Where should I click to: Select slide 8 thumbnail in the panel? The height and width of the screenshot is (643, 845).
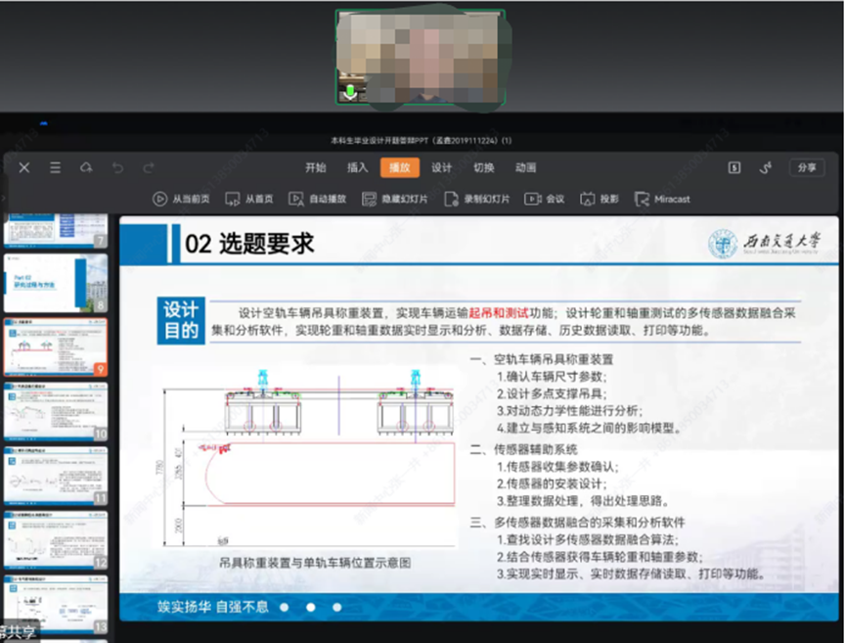(55, 283)
